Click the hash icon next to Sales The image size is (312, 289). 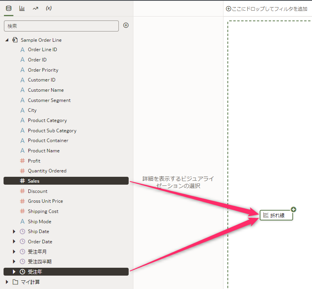(x=22, y=181)
